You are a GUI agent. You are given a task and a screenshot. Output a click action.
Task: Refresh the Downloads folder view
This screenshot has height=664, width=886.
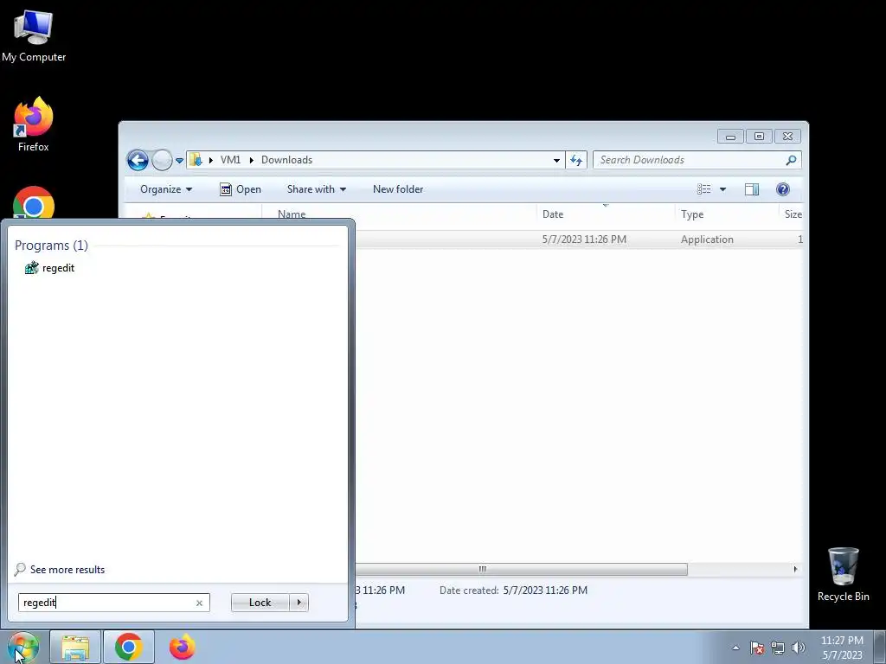point(575,160)
